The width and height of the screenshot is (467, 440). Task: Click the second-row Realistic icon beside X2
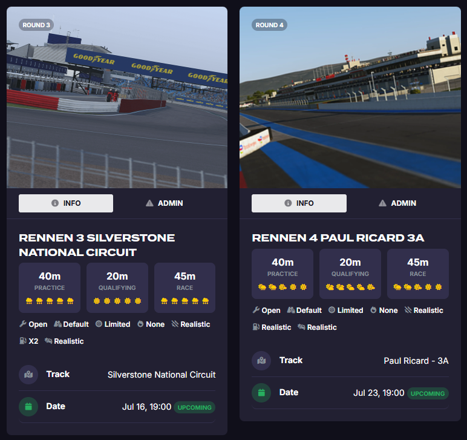[48, 341]
